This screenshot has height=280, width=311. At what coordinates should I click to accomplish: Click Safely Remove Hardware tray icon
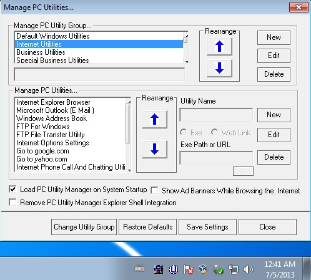tap(218, 269)
